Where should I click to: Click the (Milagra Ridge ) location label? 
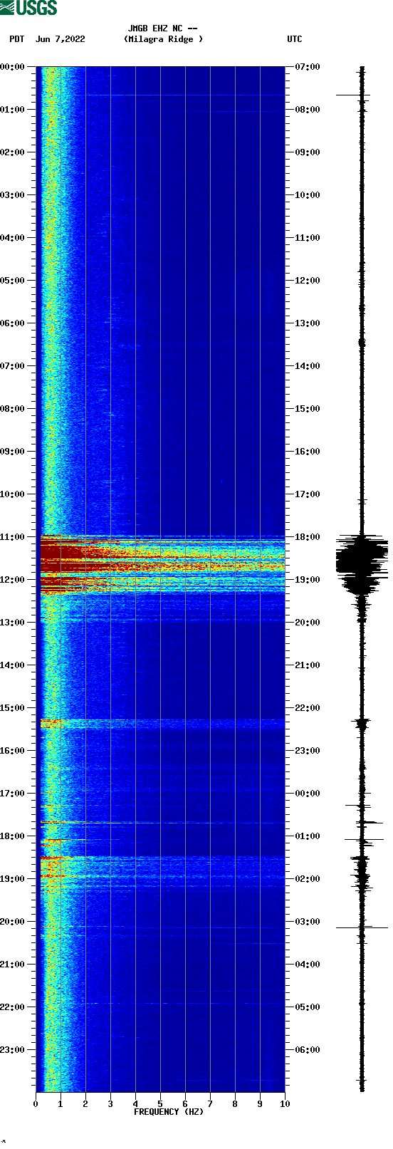click(x=163, y=39)
